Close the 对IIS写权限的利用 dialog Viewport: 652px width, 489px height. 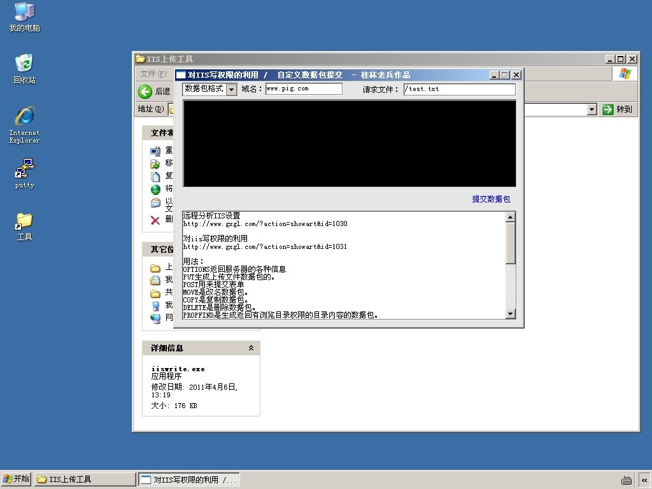[x=516, y=75]
